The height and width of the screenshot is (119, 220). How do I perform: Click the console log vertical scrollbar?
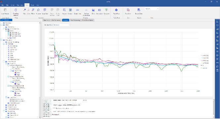[214, 109]
